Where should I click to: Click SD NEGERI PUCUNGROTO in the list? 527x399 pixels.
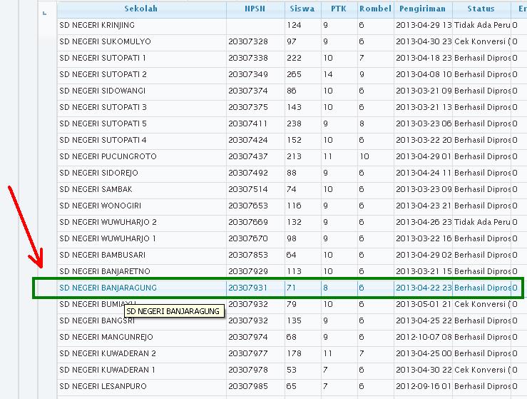108,157
